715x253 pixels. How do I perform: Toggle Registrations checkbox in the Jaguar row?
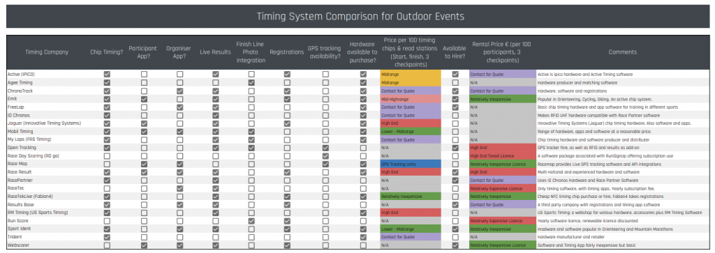point(287,123)
